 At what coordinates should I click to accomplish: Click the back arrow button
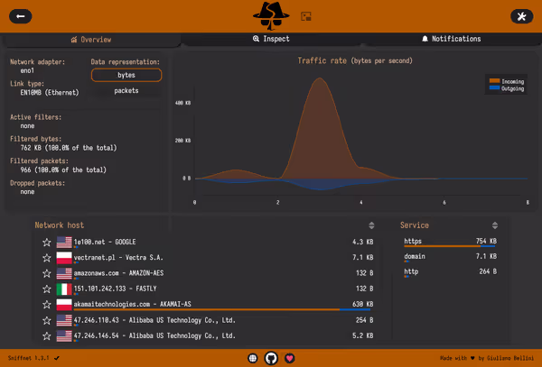tap(19, 16)
